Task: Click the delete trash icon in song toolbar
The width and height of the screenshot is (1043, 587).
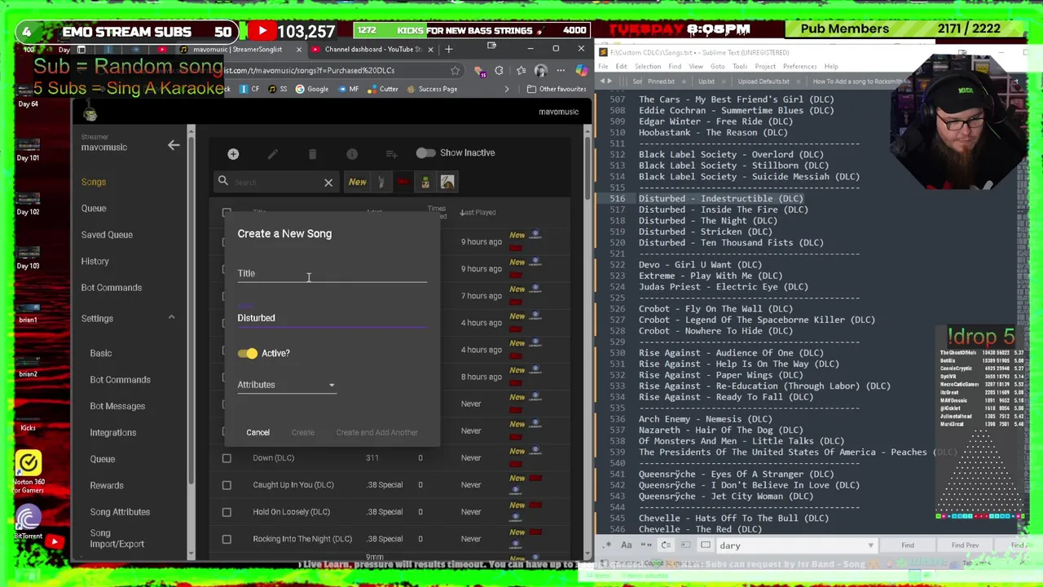Action: 312,153
